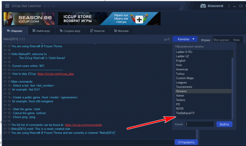This screenshot has height=146, width=246.
Task: Click the Season 66 iccup.com banner
Action: coord(29,19)
